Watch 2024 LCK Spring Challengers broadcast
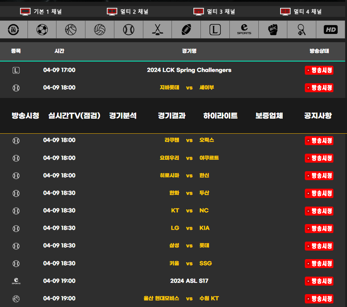This screenshot has height=307, width=347. [319, 70]
